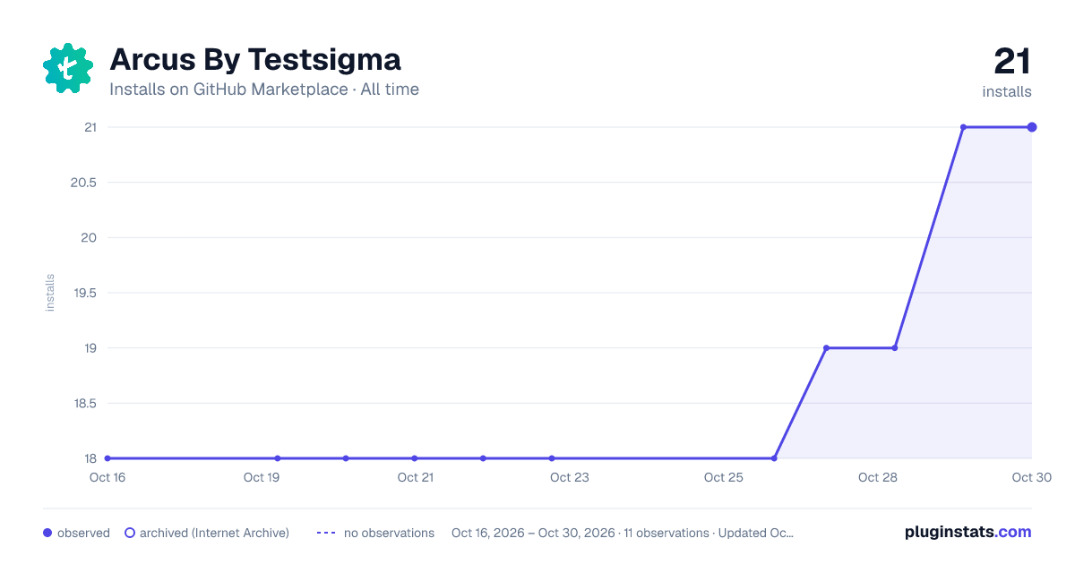Click the 'Oct 28' x-axis label

click(x=878, y=477)
